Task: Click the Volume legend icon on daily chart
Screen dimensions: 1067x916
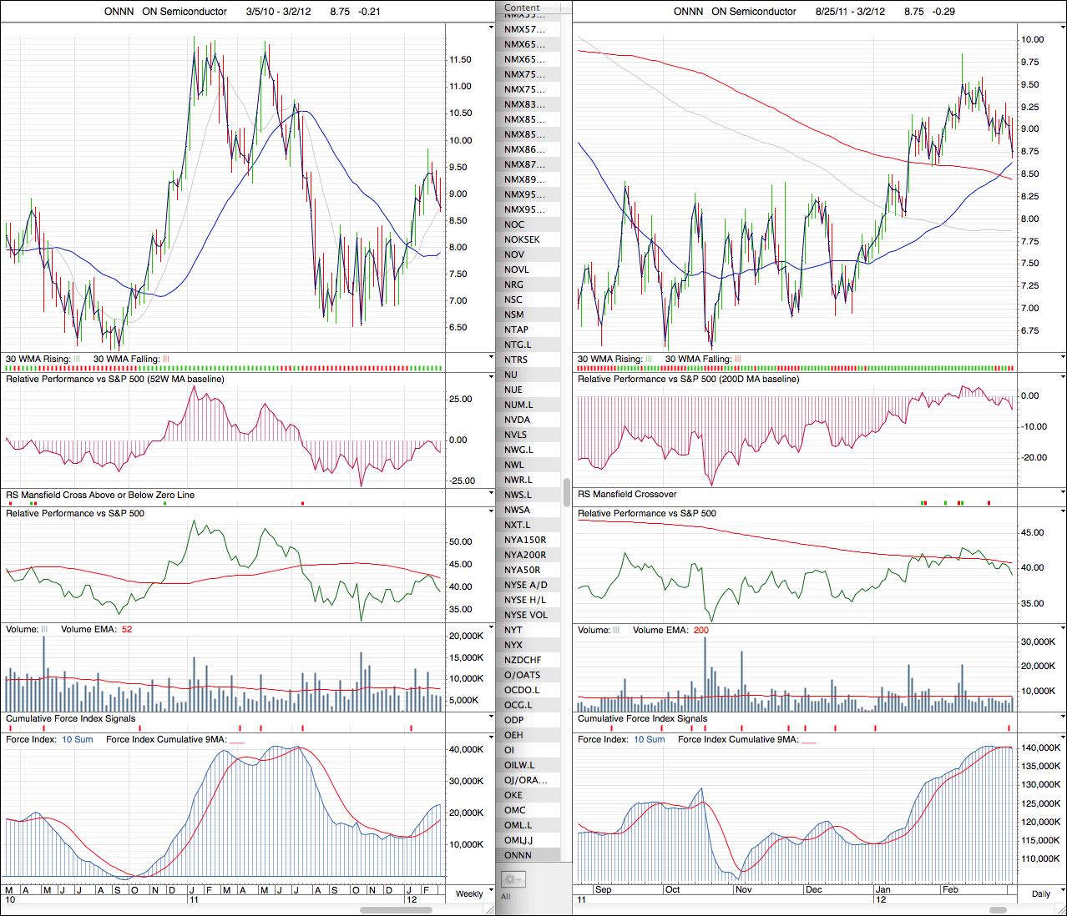Action: 616,631
